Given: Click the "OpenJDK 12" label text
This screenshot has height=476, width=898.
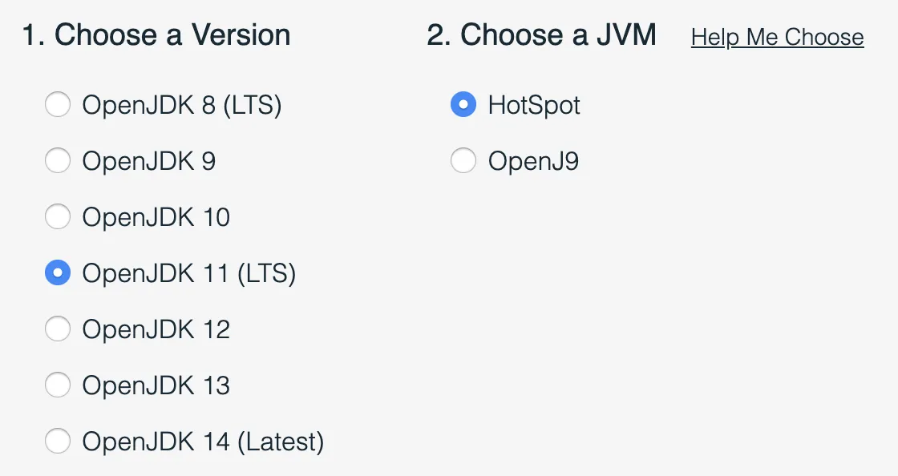Looking at the screenshot, I should click(156, 329).
